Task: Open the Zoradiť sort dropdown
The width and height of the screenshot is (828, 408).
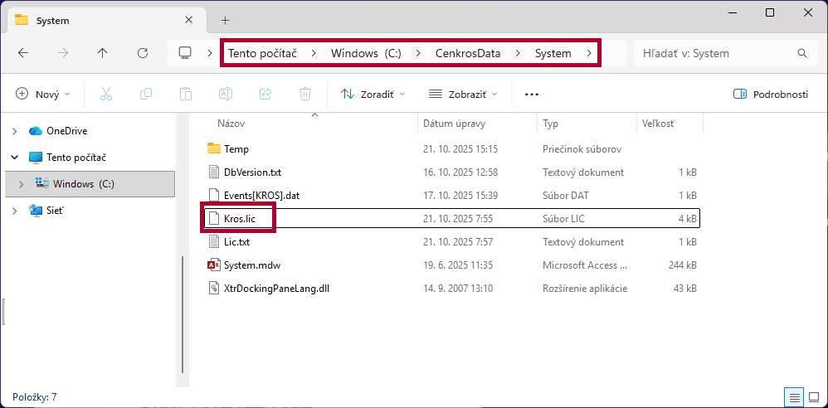Action: pyautogui.click(x=373, y=94)
